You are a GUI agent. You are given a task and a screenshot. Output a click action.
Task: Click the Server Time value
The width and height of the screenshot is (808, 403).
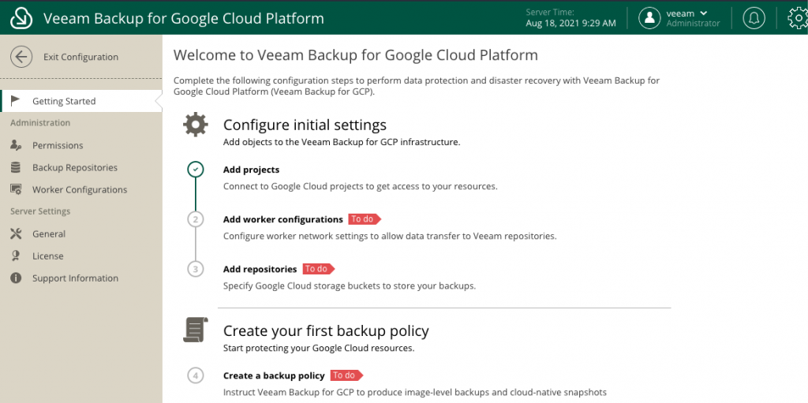(x=571, y=23)
